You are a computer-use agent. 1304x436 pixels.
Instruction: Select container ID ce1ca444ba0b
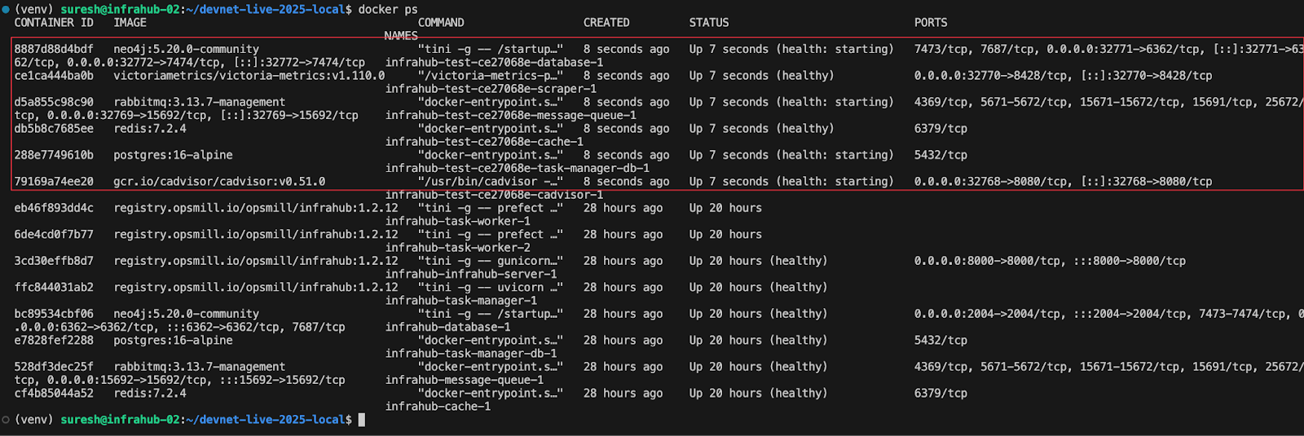[54, 76]
